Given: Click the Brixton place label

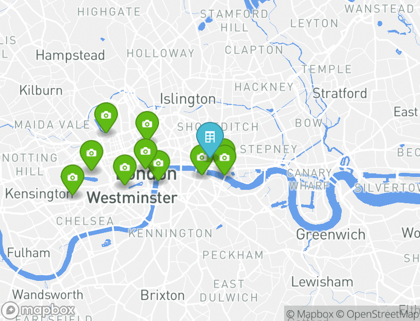Looking at the screenshot, I should click(163, 295).
